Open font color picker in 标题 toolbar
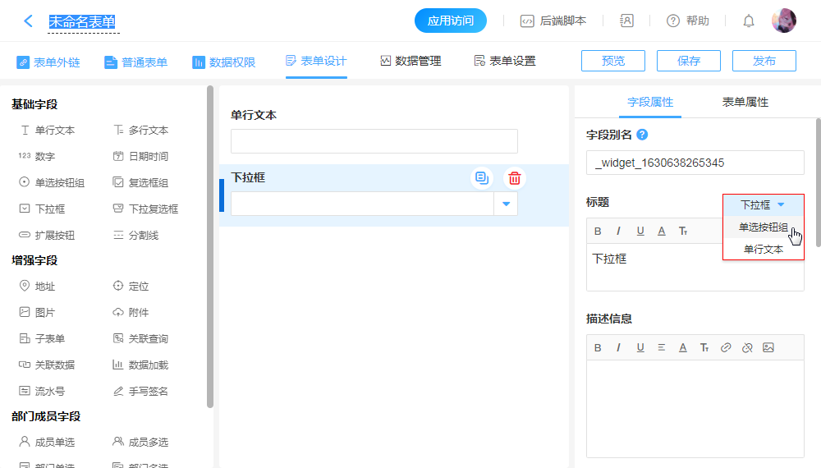 (x=662, y=231)
